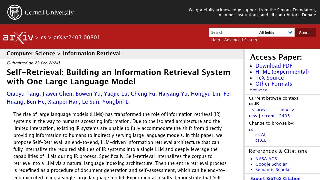This screenshot has height=180, width=320.
Task: Open author Cheng Fu link
Action: click(x=143, y=94)
